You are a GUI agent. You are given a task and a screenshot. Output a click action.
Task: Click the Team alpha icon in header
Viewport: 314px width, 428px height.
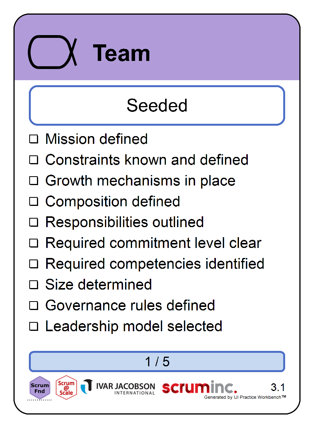53,52
